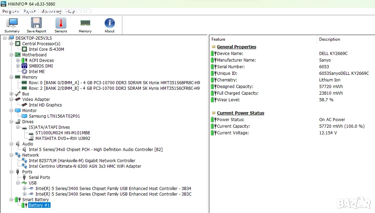Click the Monitor node screen icon
Screen dimensions: 375x213
pyautogui.click(x=18, y=110)
